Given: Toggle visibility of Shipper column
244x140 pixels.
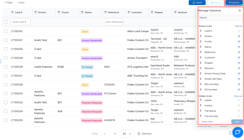Looking at the screenshot, I should 239,63.
